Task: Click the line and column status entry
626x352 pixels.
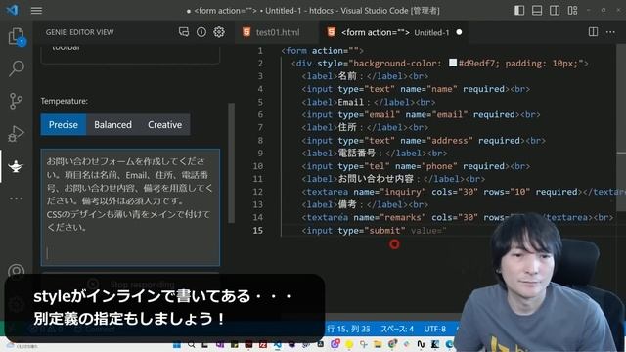Action: click(348, 329)
